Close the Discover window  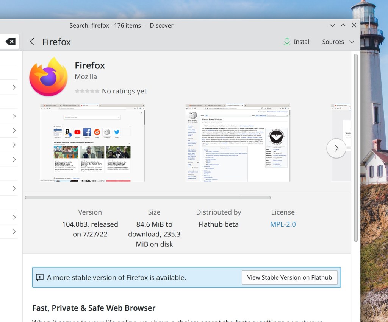pyautogui.click(x=354, y=25)
